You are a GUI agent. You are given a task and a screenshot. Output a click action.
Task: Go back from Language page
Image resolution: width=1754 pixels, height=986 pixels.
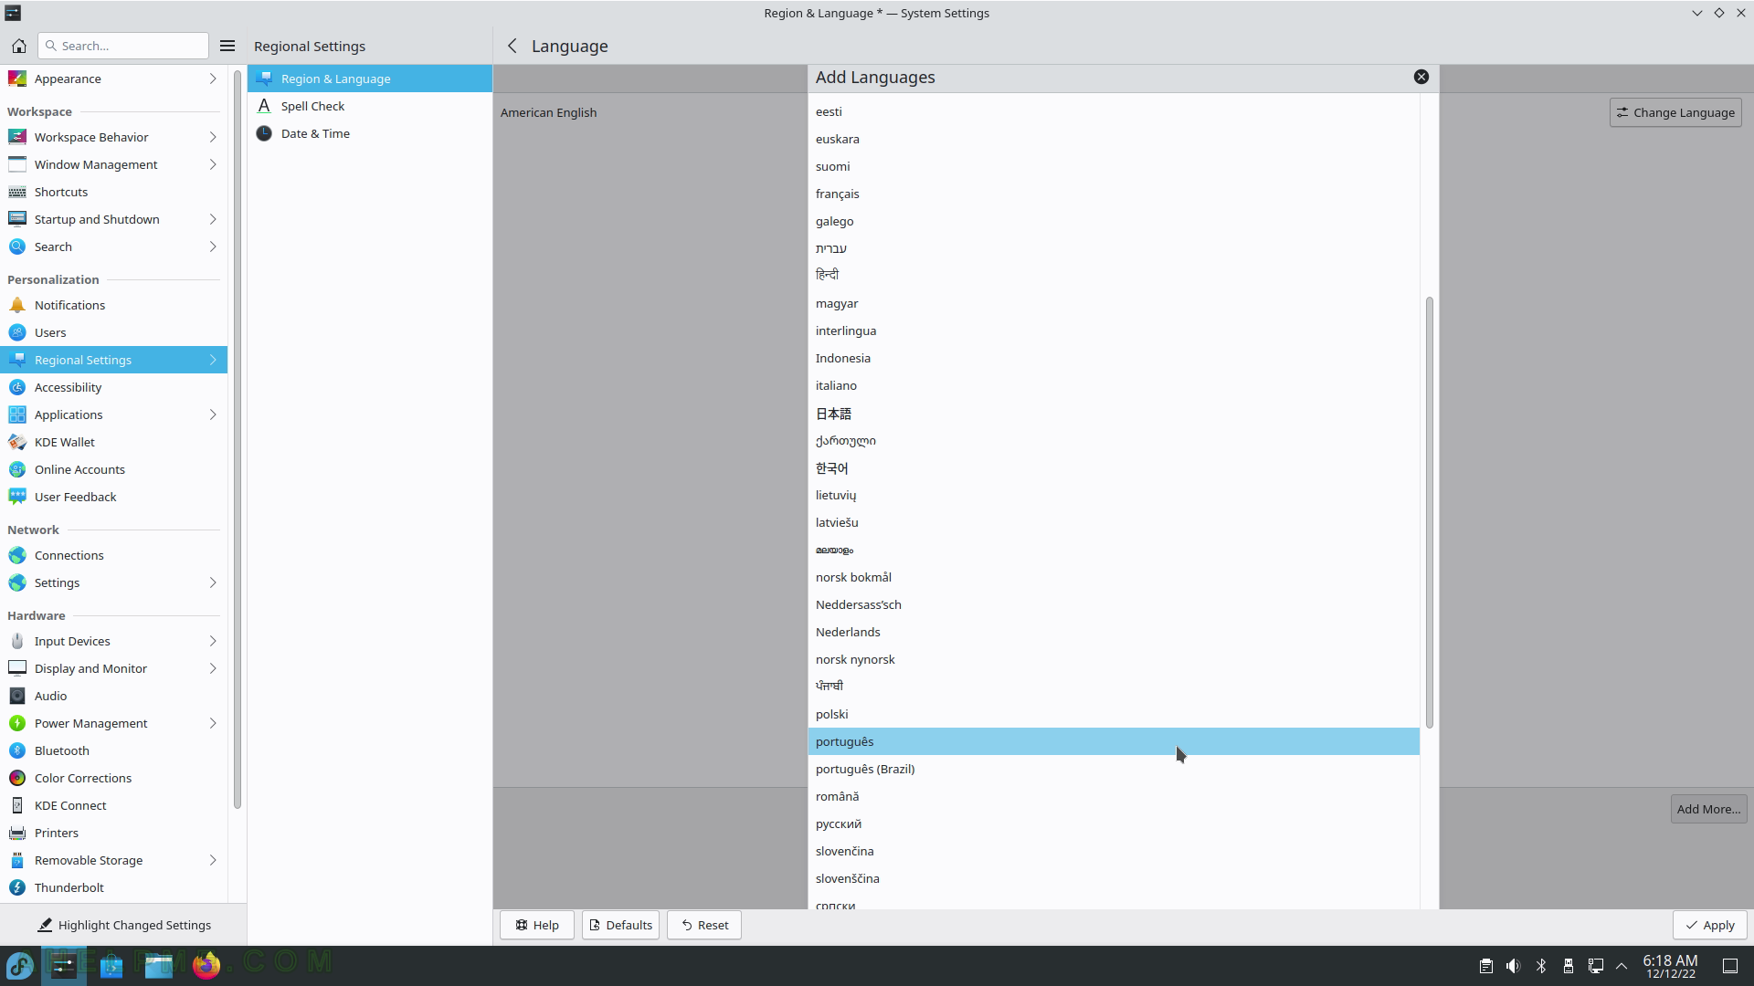tap(512, 46)
